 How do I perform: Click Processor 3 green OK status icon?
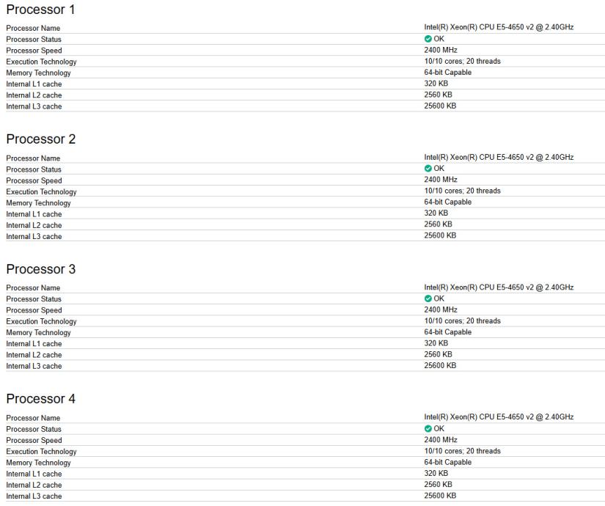click(428, 298)
